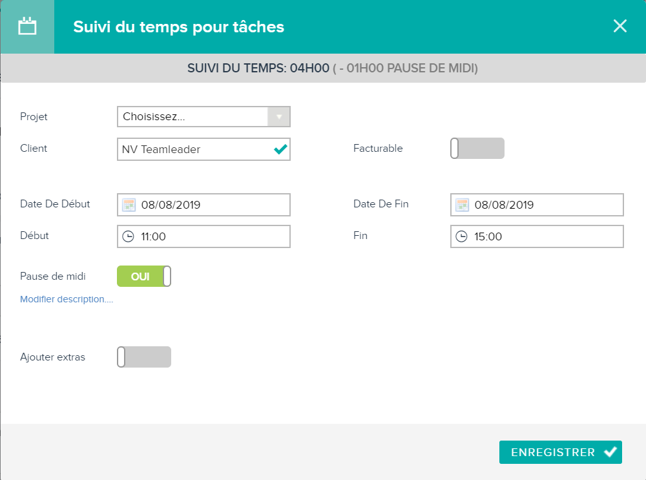
Task: Open the Choisissez... project selector
Action: pyautogui.click(x=203, y=116)
